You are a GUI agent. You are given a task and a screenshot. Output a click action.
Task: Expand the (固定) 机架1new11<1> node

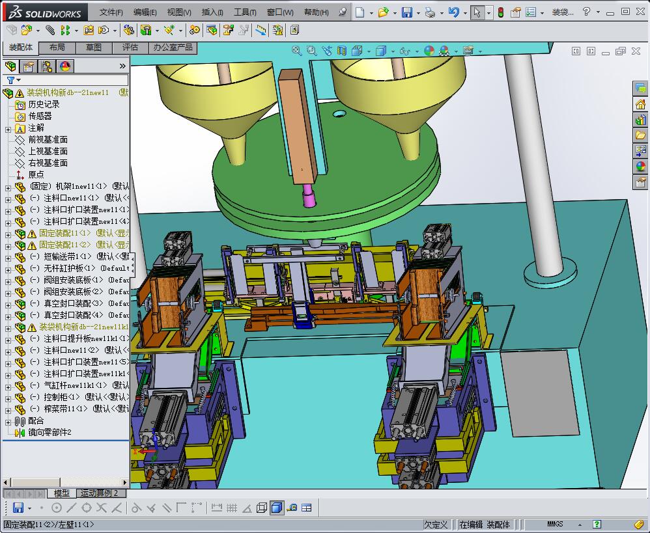tap(8, 188)
